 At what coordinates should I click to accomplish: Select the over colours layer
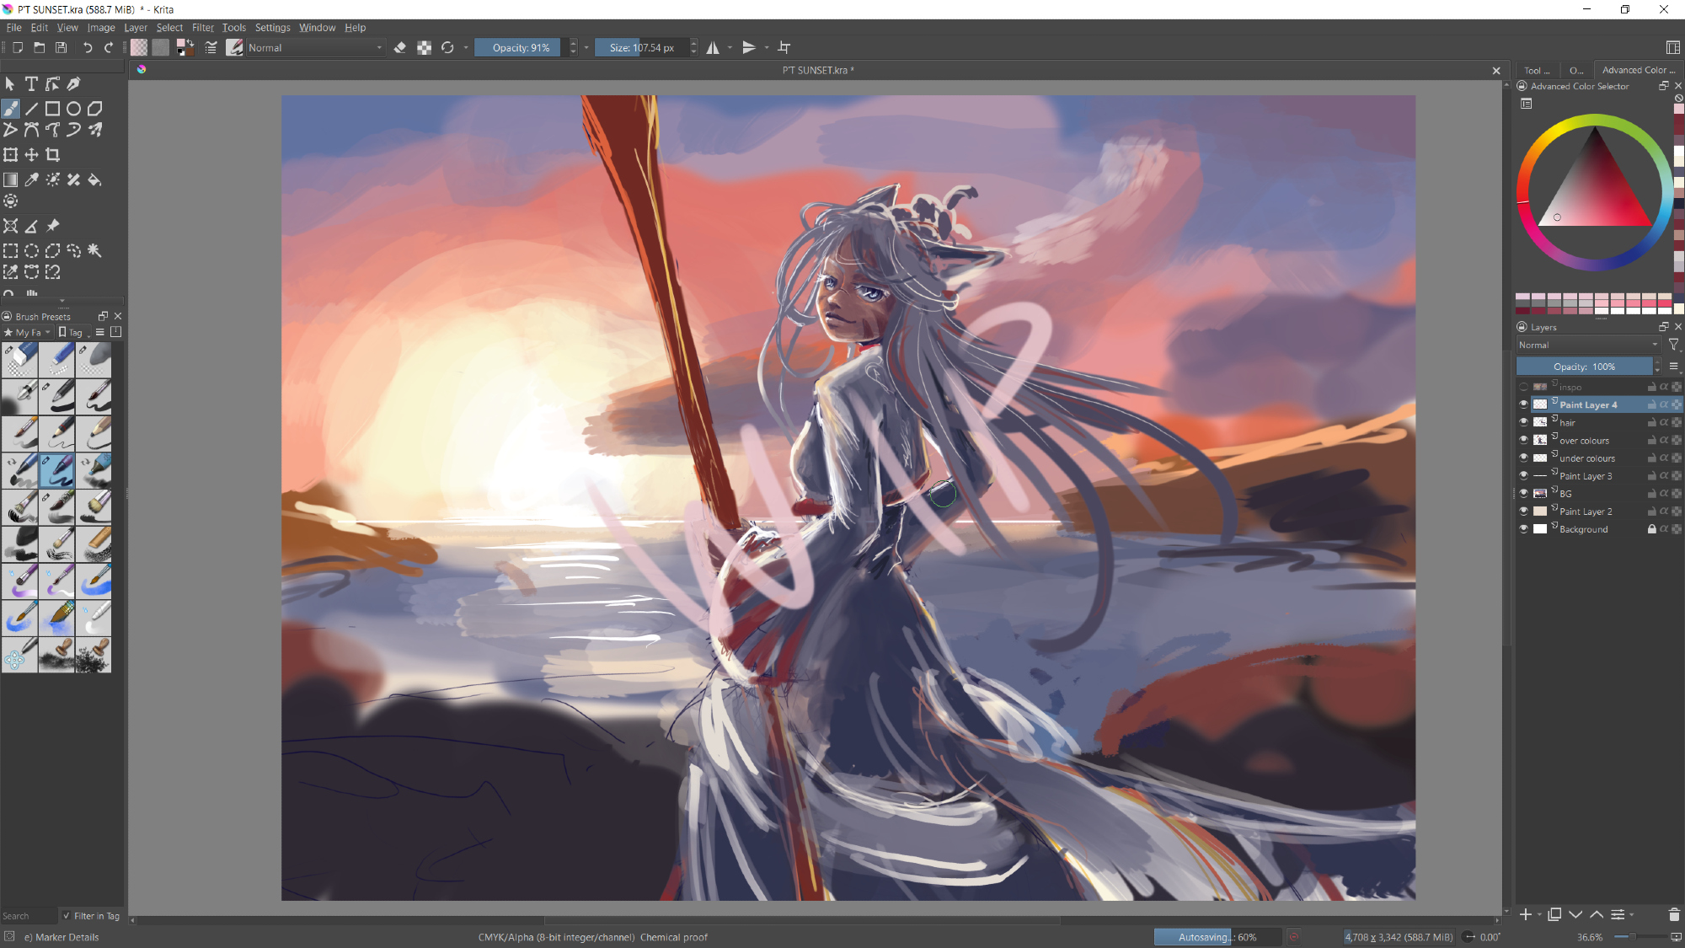pyautogui.click(x=1584, y=441)
